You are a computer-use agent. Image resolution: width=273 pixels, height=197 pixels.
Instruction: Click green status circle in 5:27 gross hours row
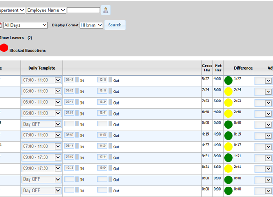228,81
